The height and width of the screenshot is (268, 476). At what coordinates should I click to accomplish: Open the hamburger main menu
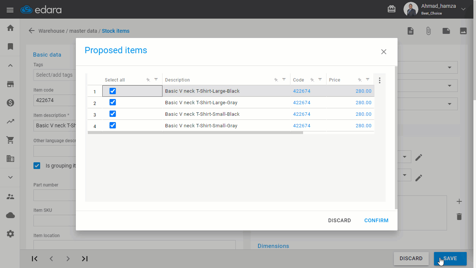10,10
